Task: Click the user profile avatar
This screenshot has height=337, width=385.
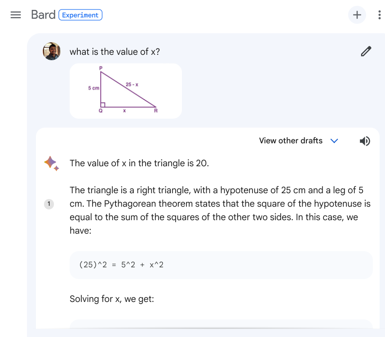Action: coord(51,51)
